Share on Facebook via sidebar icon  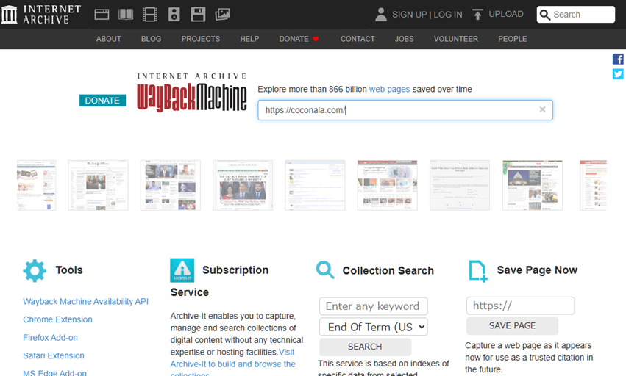click(618, 59)
